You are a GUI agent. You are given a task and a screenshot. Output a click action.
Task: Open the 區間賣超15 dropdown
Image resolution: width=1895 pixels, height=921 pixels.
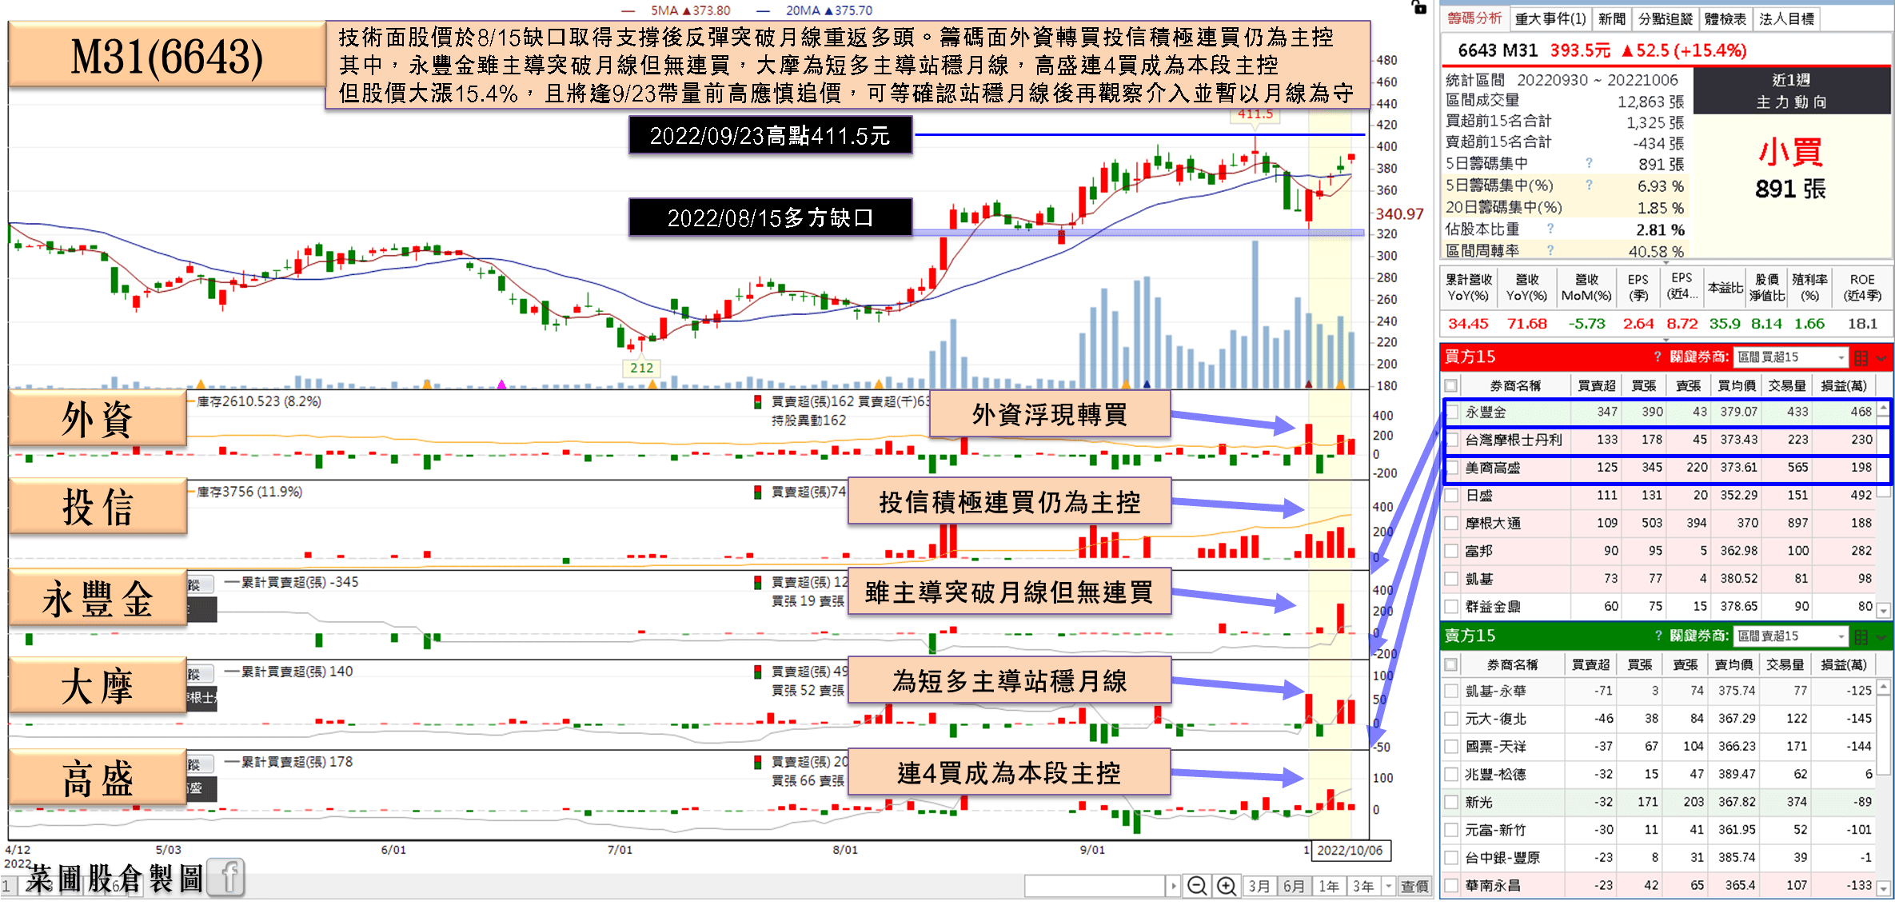tap(1792, 636)
